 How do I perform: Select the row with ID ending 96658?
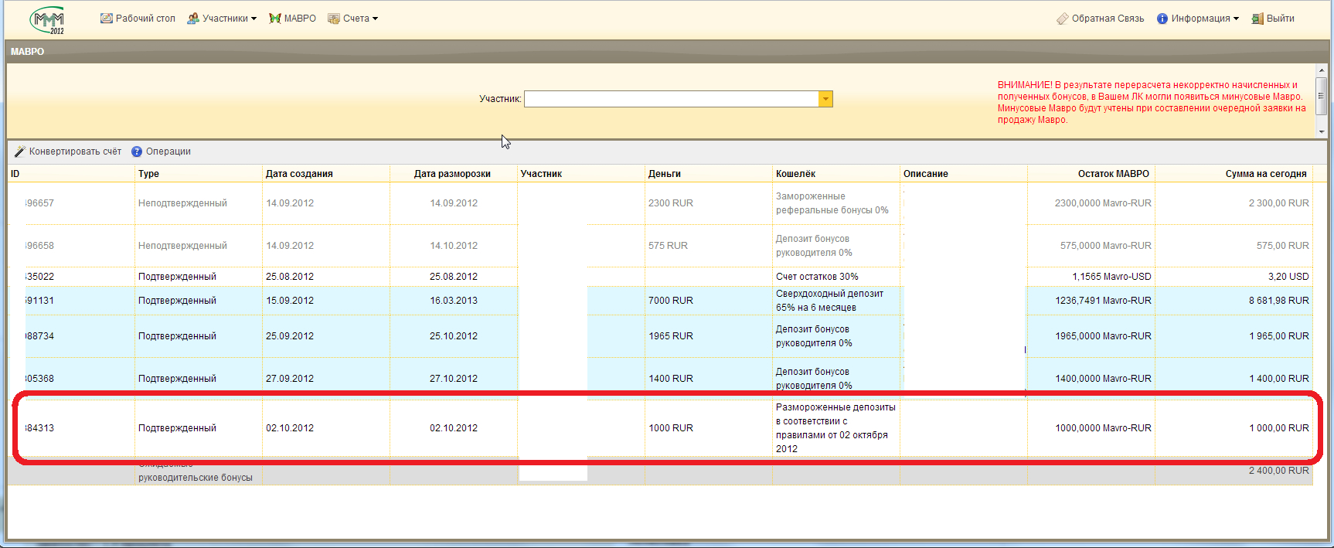(x=660, y=246)
